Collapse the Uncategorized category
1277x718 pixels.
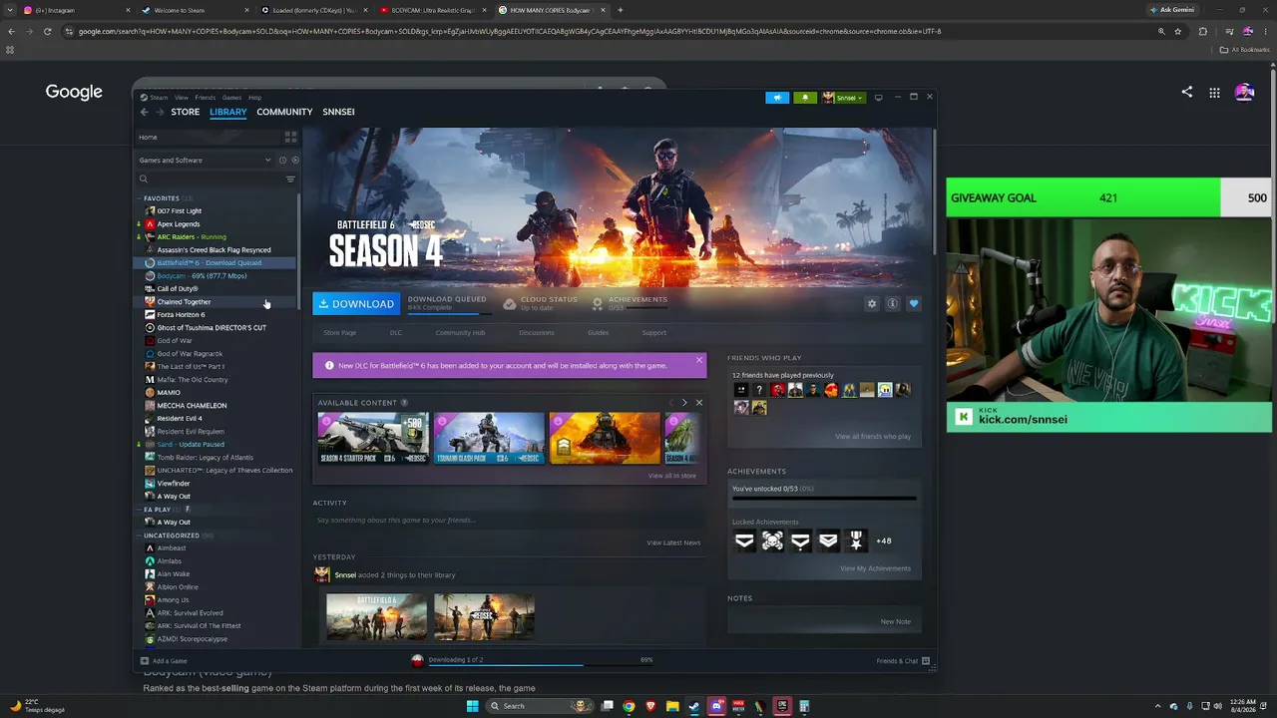(x=139, y=536)
